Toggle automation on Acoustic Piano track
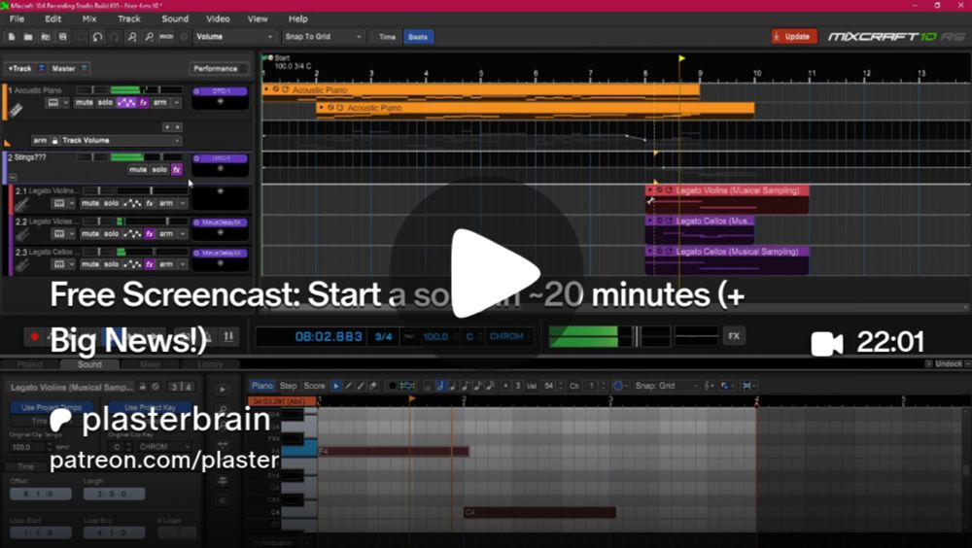This screenshot has height=548, width=972. pyautogui.click(x=126, y=102)
